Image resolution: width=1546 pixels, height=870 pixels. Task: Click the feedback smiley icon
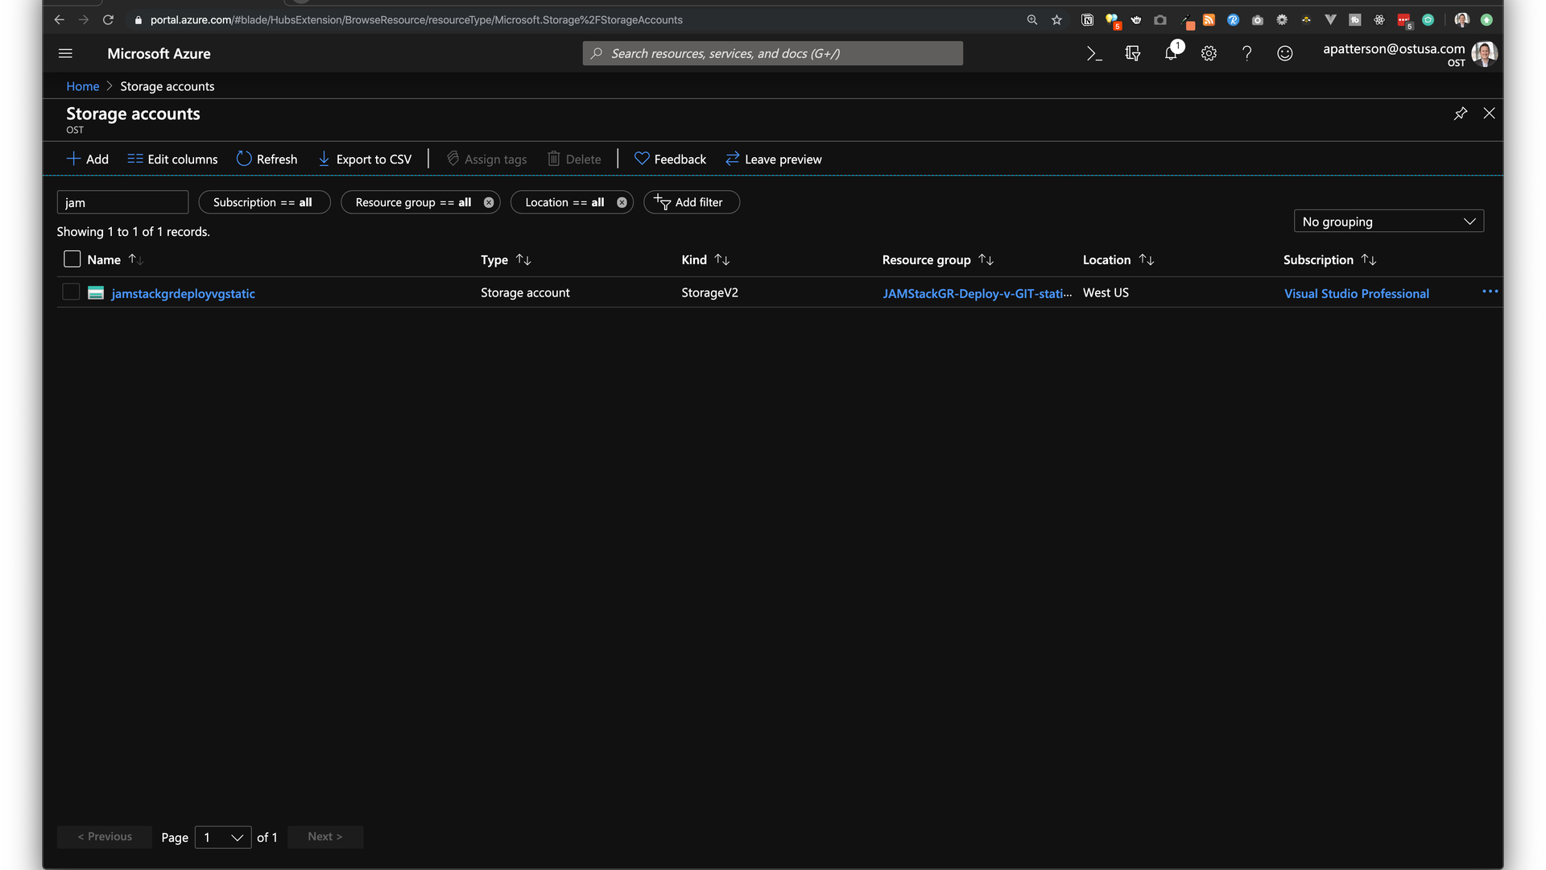click(1284, 54)
